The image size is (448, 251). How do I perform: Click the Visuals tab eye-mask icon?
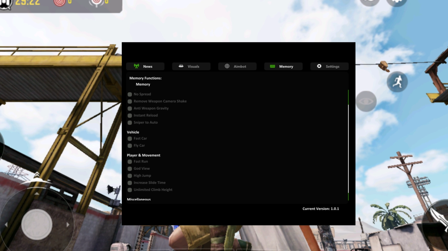click(181, 66)
